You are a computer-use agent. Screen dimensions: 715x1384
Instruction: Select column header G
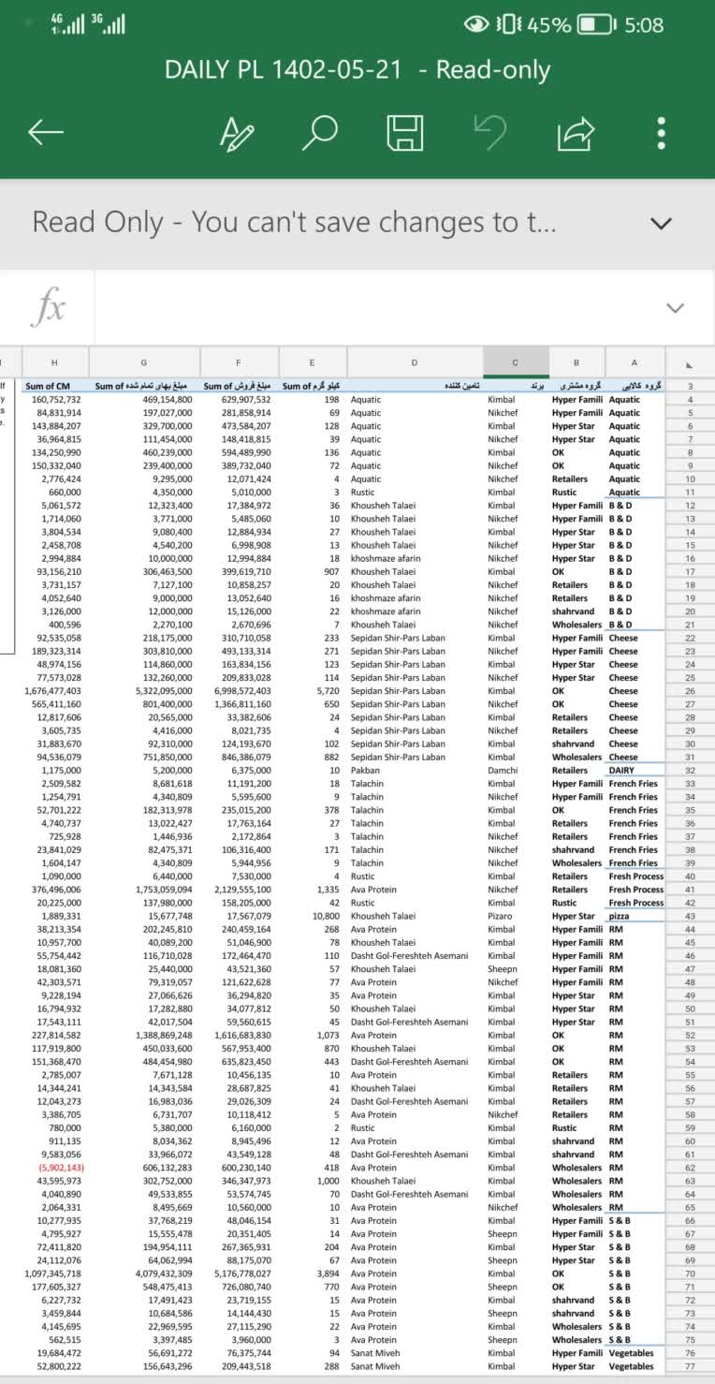tap(143, 363)
